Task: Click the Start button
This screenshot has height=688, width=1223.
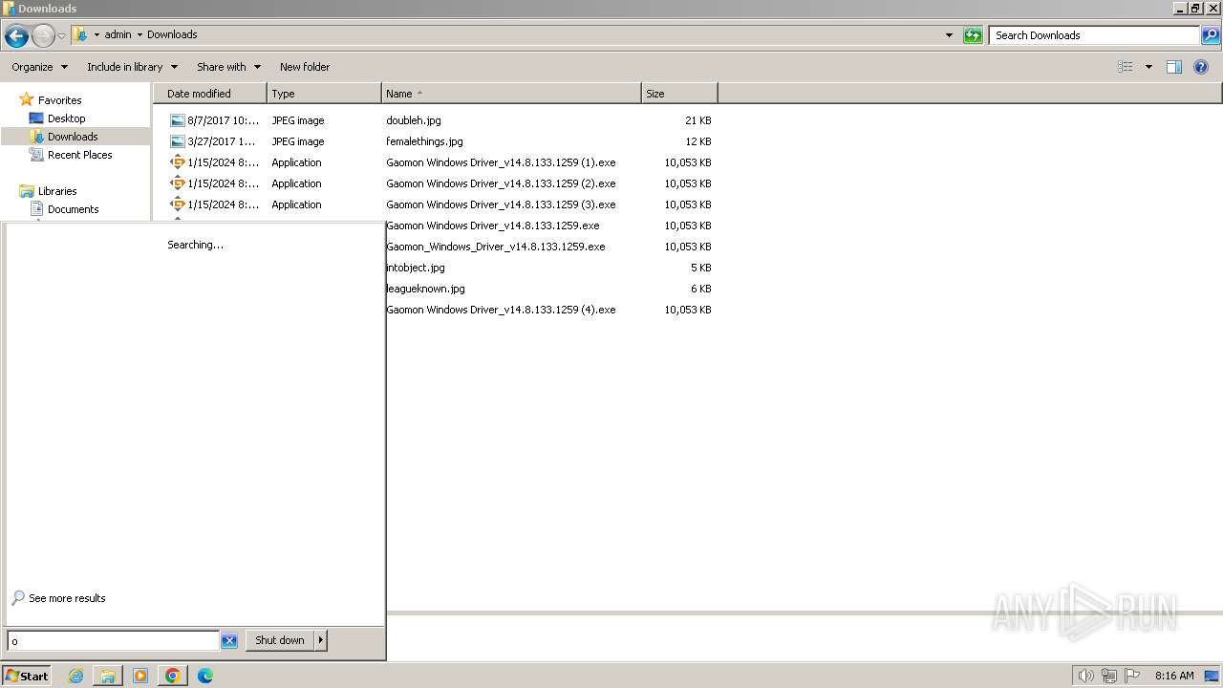Action: pos(26,676)
